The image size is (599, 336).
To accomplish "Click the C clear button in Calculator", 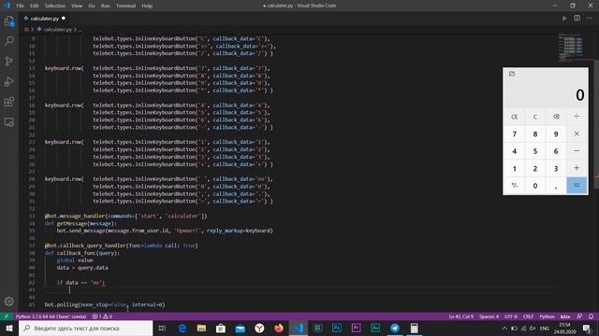I will [535, 117].
